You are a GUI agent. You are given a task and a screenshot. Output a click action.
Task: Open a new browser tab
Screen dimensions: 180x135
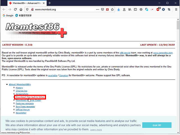[50, 3]
